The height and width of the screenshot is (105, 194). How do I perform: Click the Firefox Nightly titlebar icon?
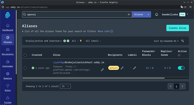(2, 2)
